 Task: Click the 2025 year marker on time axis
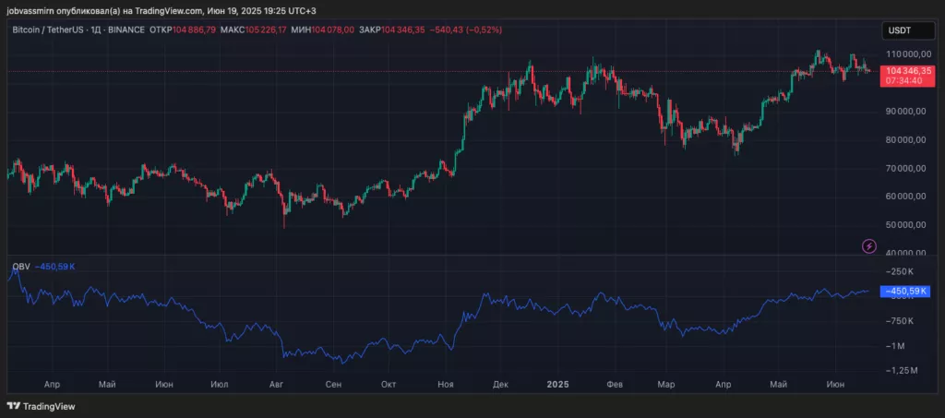tap(557, 383)
